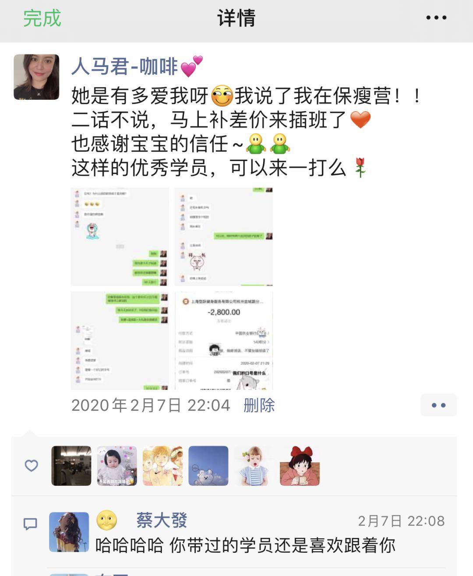Open poster's profile photo avatar
Viewport: 473px width, 576px height.
click(36, 77)
